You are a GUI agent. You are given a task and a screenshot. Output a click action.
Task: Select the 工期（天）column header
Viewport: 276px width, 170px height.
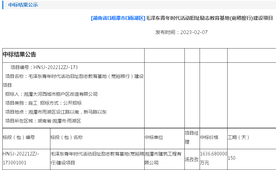tap(238, 137)
